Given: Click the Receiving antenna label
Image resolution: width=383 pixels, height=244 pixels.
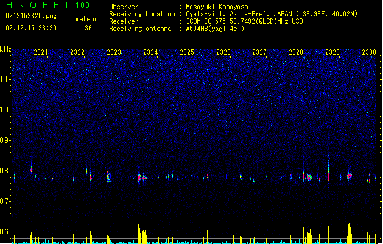Looking at the screenshot, I should point(140,29).
